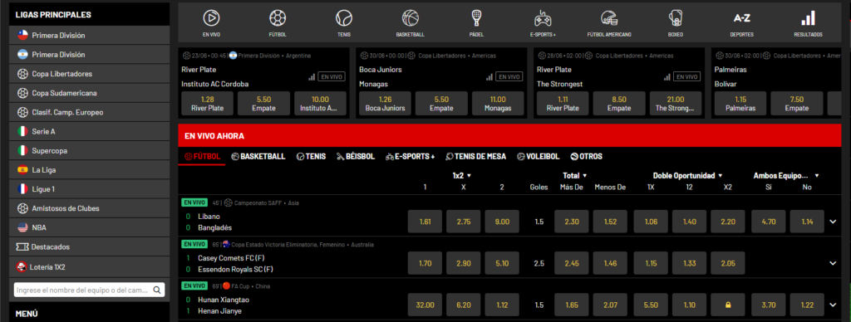This screenshot has width=851, height=322.
Task: Click the Italy flag icon for Serie A
Action: tap(22, 131)
